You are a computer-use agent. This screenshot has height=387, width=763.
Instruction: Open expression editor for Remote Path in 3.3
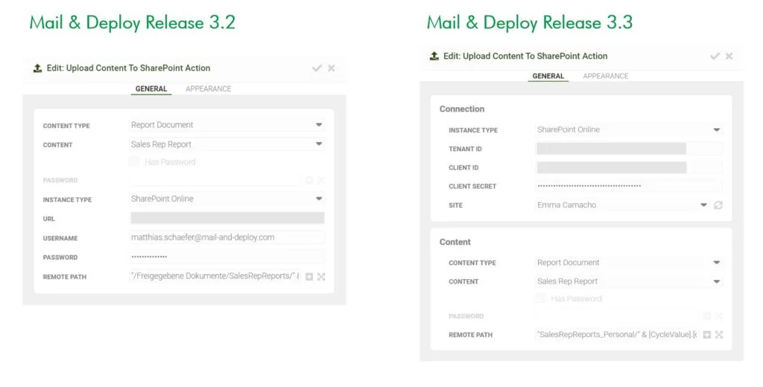click(x=707, y=334)
